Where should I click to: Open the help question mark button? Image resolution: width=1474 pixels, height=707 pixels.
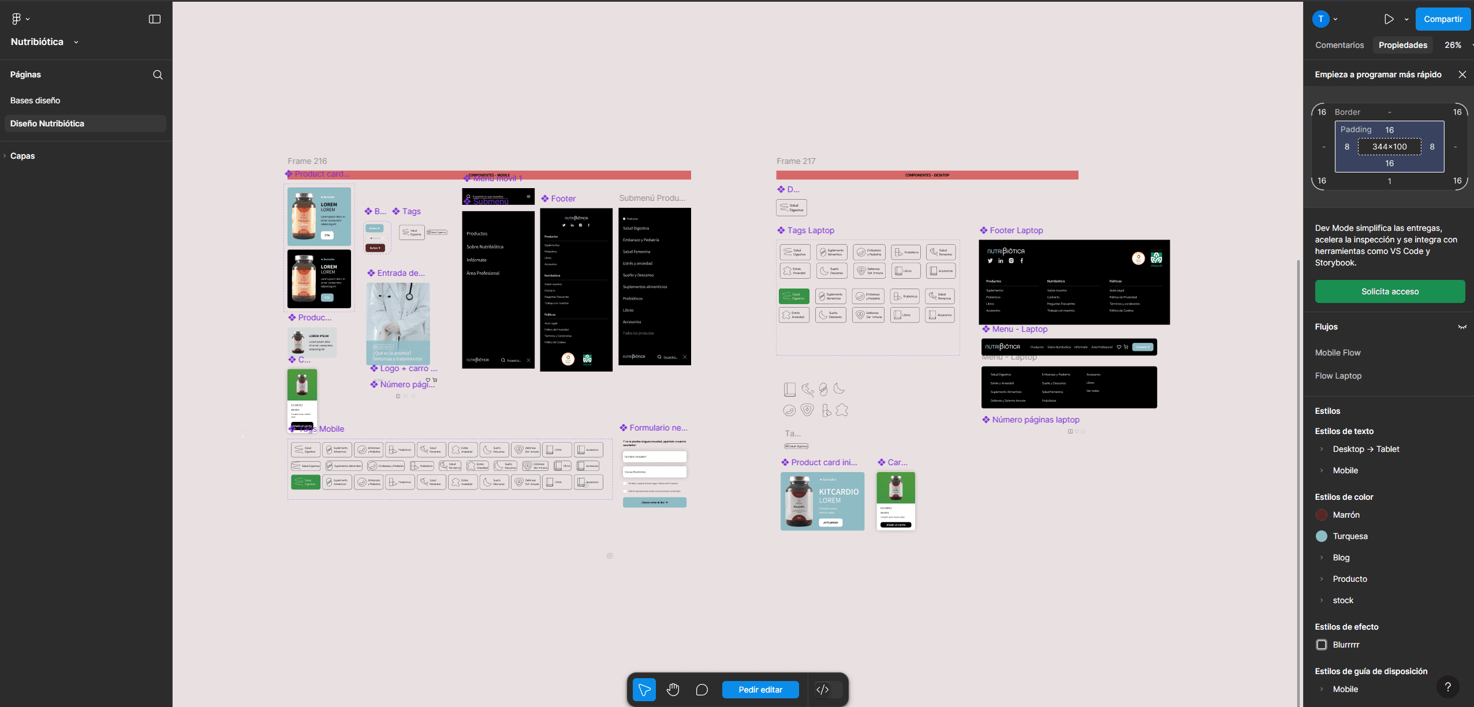pyautogui.click(x=1447, y=687)
